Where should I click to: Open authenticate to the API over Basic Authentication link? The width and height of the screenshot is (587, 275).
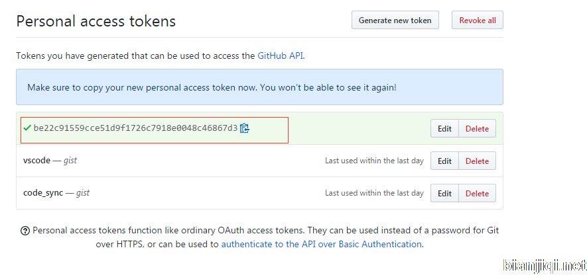coord(321,244)
